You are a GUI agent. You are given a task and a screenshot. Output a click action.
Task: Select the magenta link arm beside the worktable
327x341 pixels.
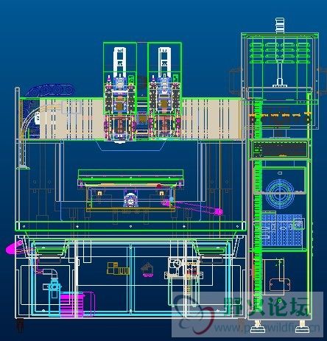[x=192, y=207]
